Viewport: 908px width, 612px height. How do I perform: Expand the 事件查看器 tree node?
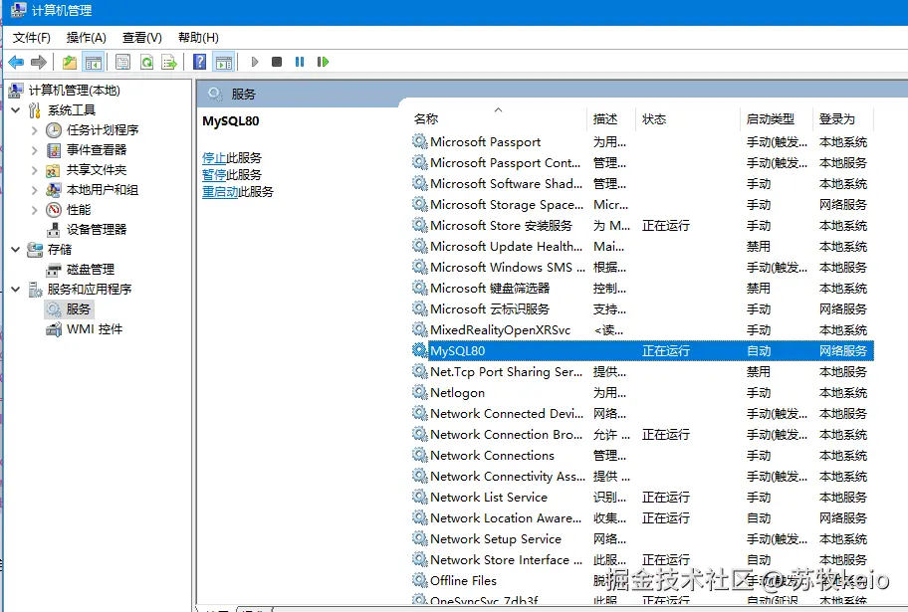(x=34, y=150)
